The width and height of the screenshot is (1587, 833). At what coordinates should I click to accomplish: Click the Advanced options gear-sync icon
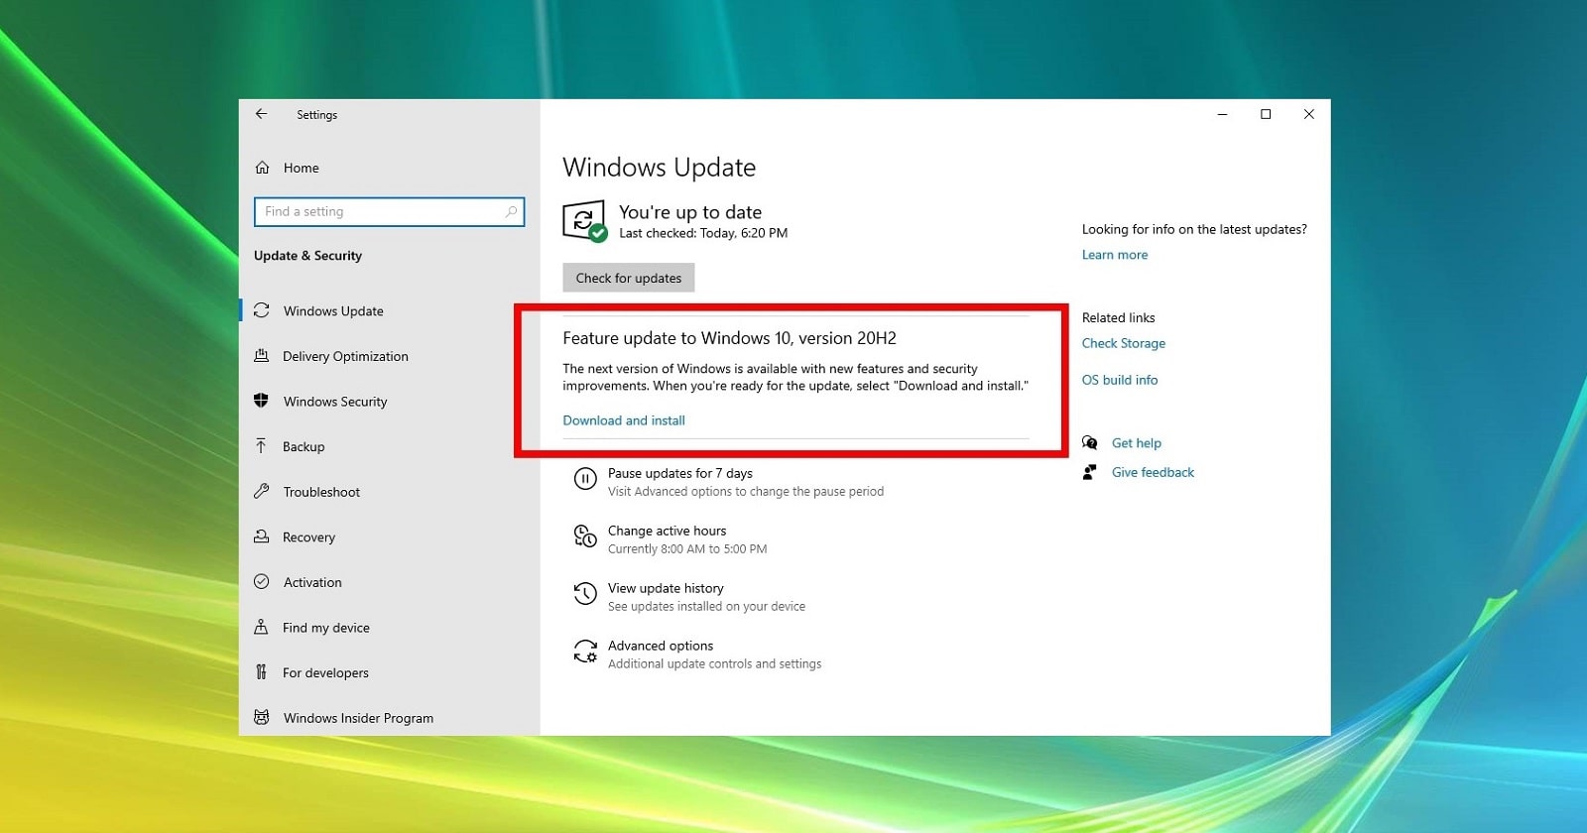pos(585,652)
